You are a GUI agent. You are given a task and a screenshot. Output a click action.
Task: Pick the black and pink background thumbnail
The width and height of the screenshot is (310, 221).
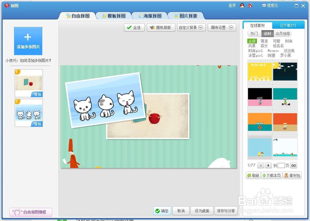[x=260, y=97]
